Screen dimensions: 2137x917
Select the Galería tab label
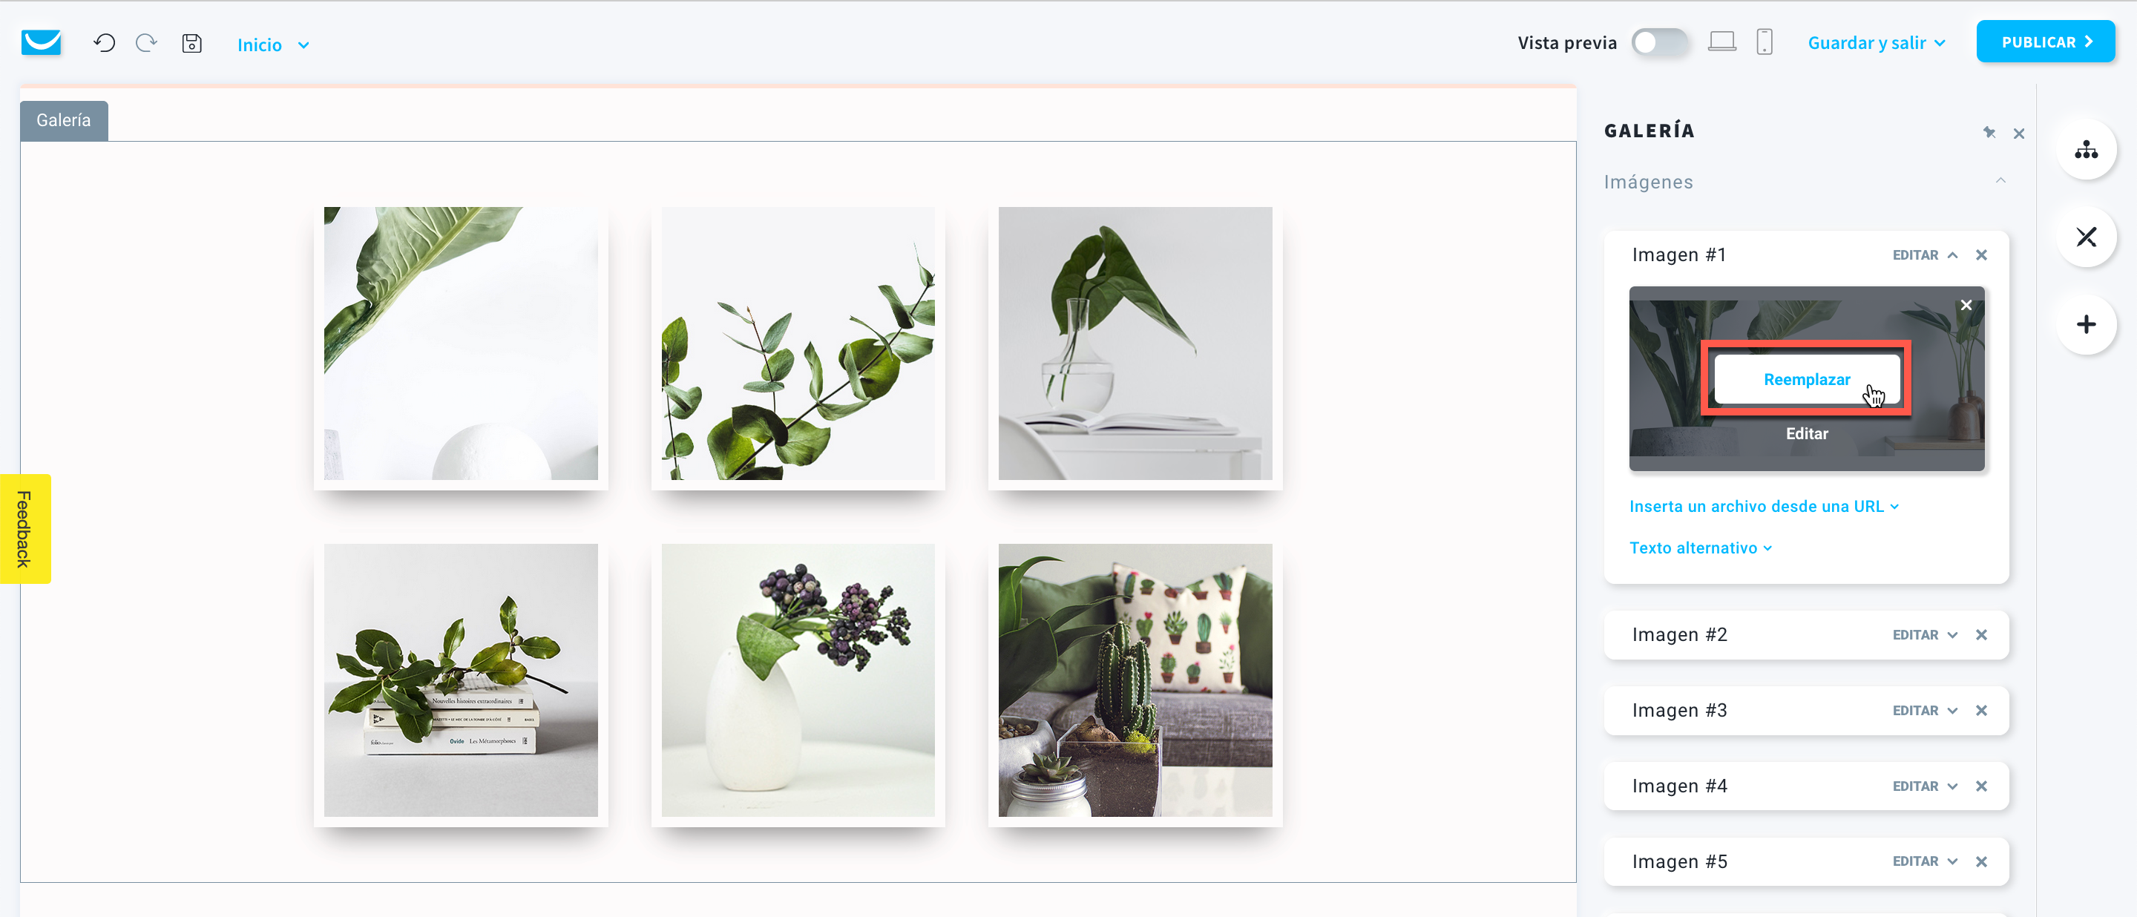(x=64, y=120)
